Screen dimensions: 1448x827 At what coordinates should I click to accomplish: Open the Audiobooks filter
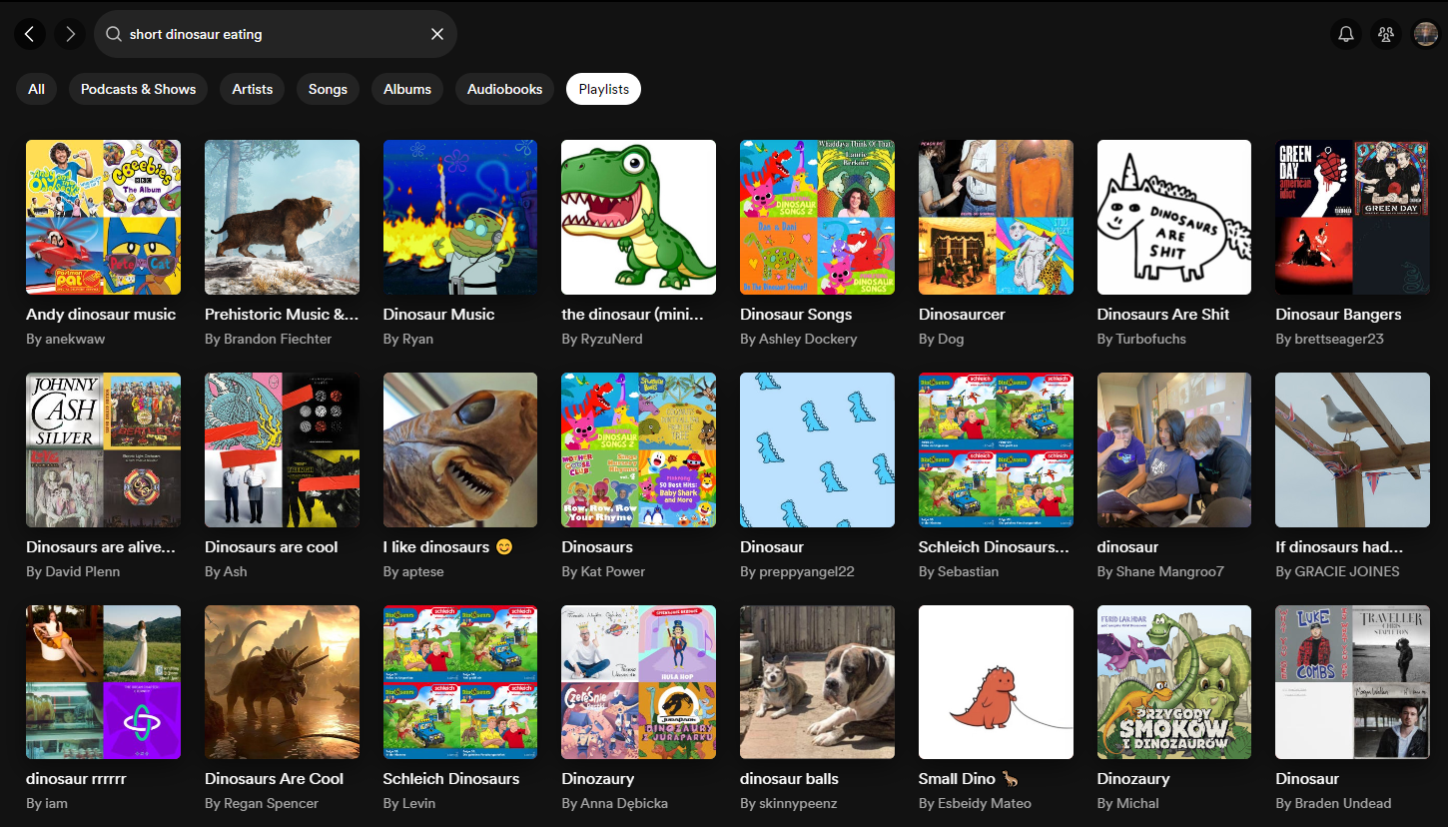pos(504,89)
